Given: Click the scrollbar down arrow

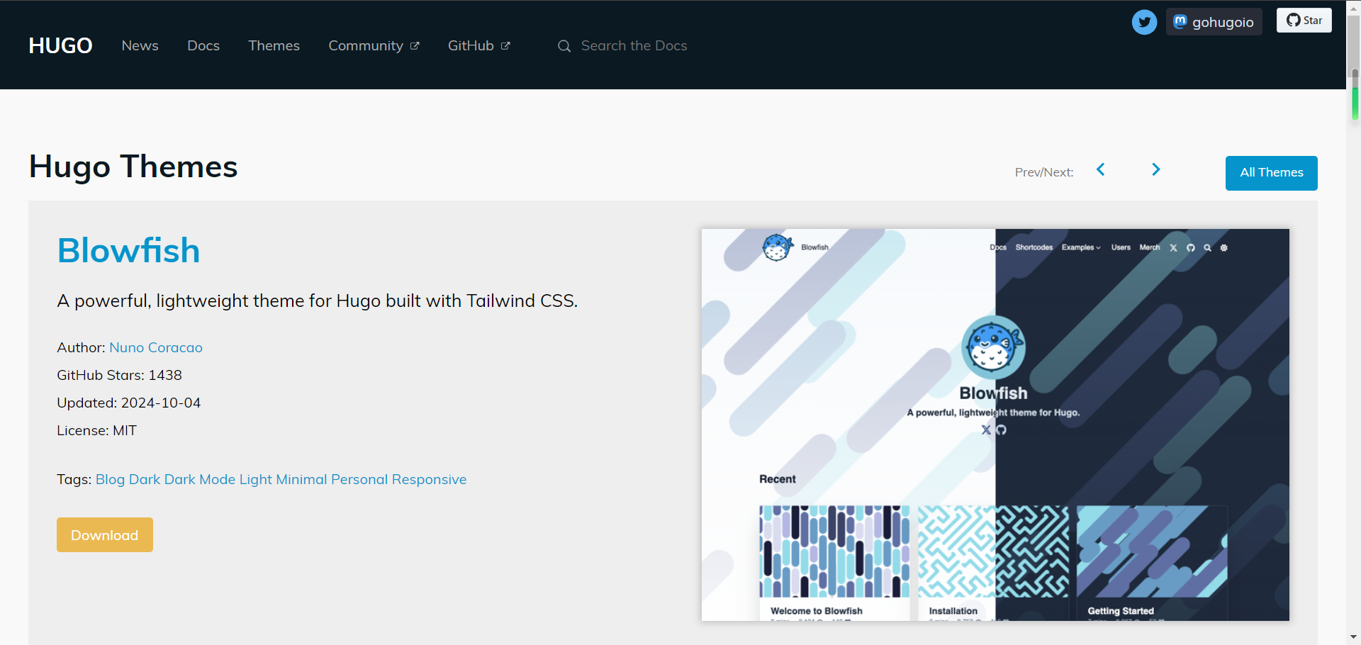Looking at the screenshot, I should [x=1354, y=637].
